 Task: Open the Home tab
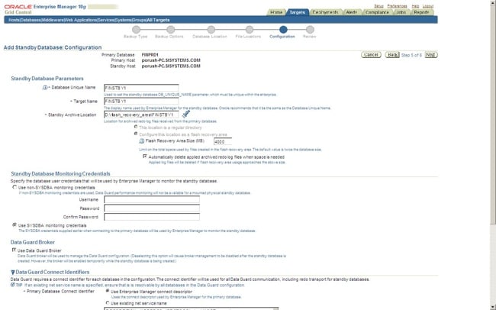pos(276,12)
